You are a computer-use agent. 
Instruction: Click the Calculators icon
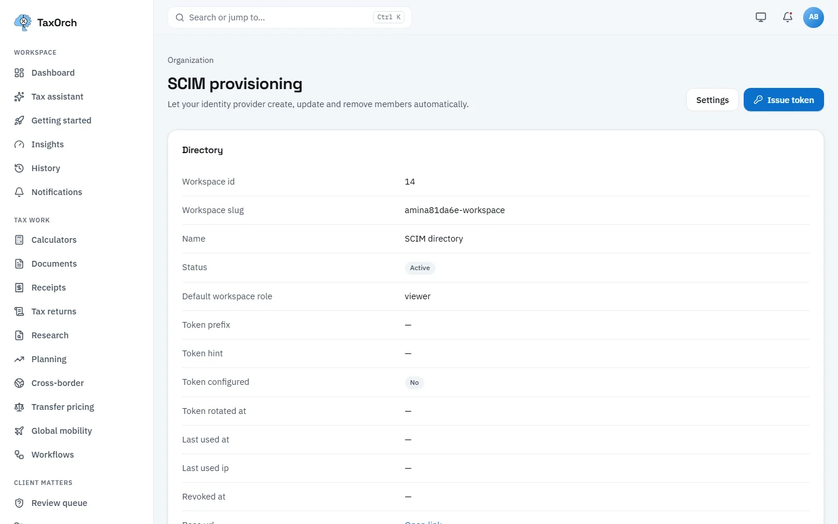[x=19, y=240]
